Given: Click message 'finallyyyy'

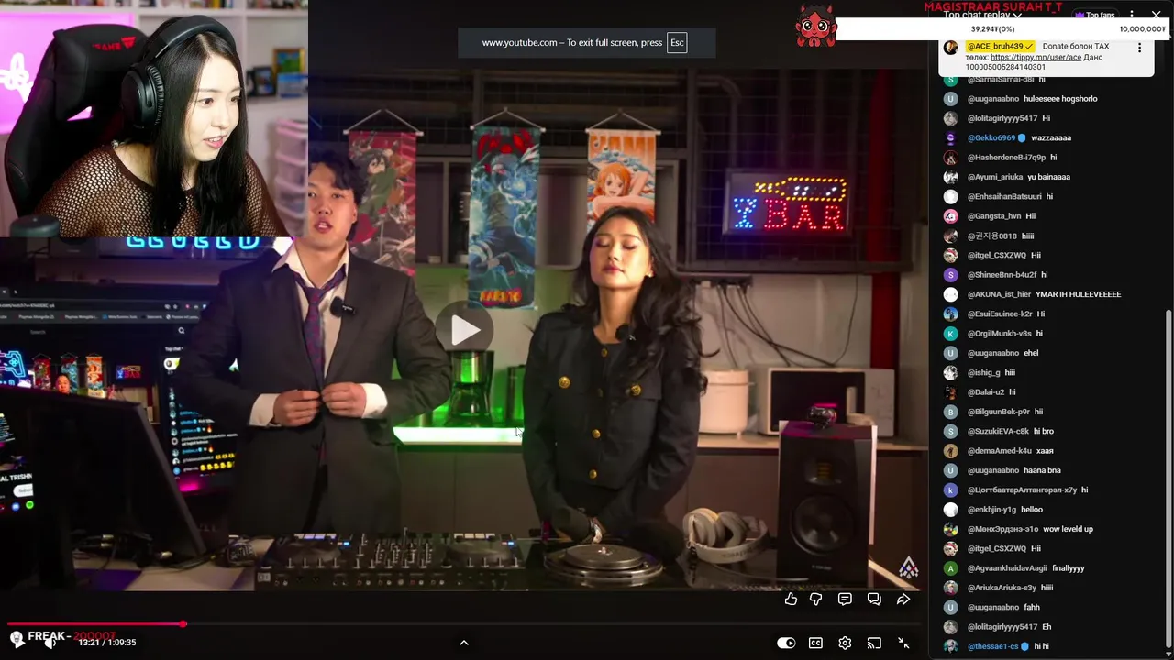Looking at the screenshot, I should point(1069,568).
